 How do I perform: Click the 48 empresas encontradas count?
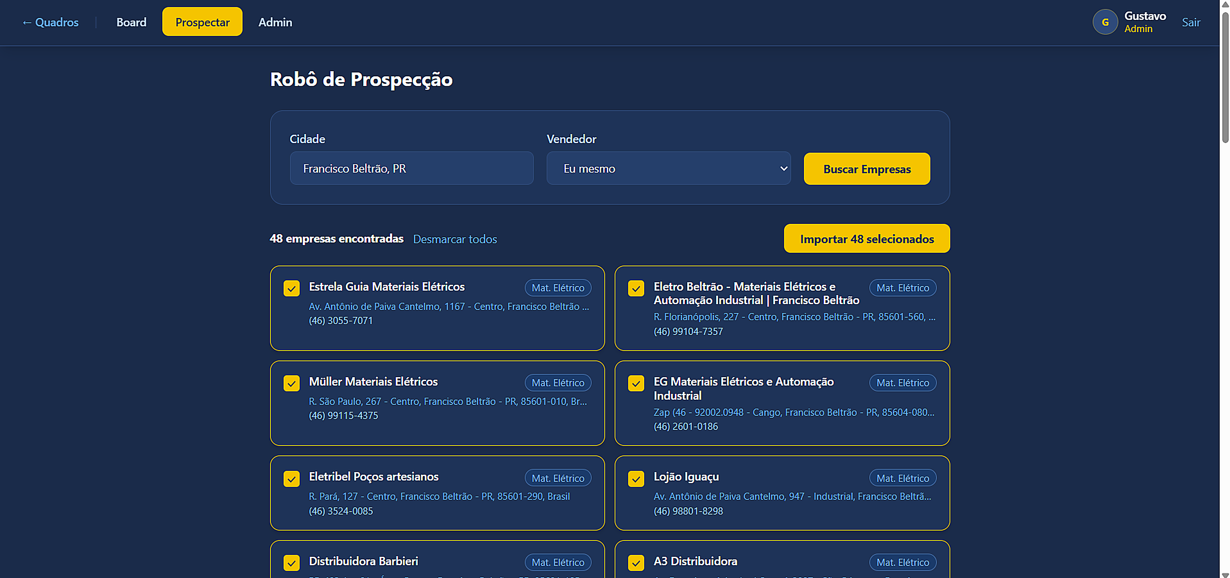(337, 239)
